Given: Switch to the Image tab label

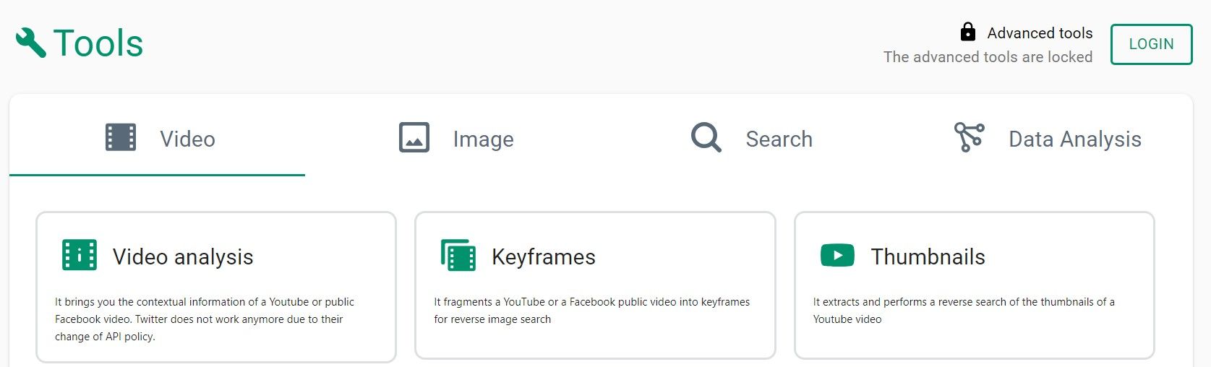Looking at the screenshot, I should [x=483, y=139].
